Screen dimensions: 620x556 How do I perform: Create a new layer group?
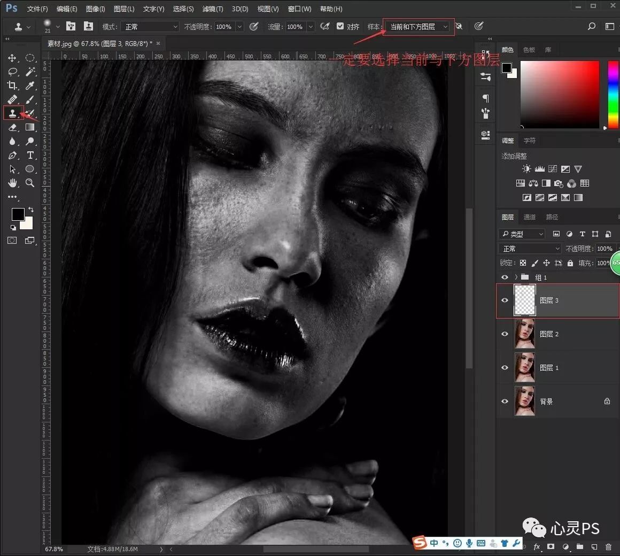pyautogui.click(x=580, y=546)
